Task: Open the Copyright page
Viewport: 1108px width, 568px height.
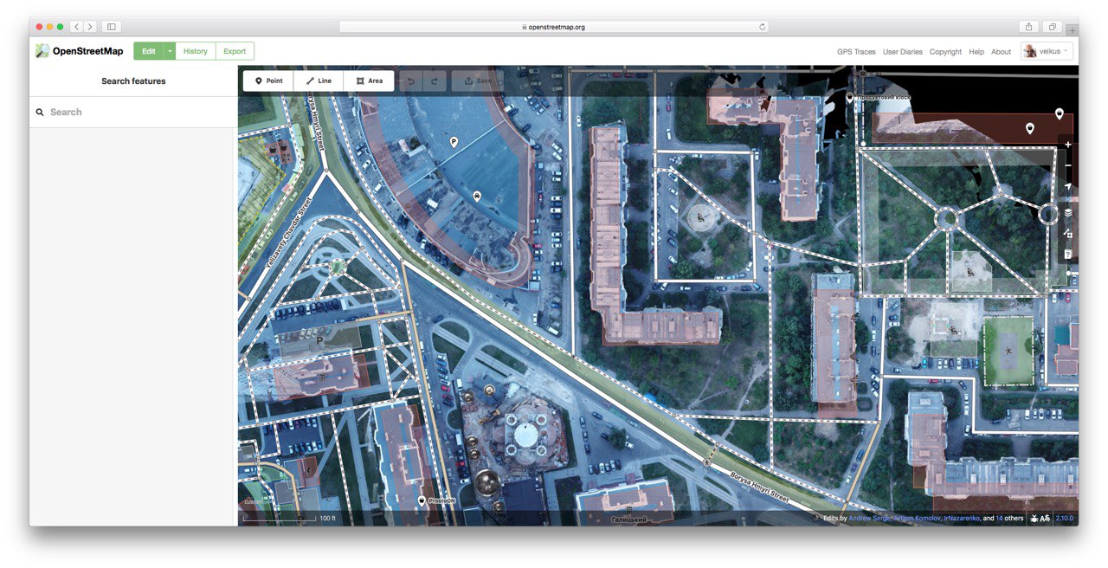Action: pos(945,52)
